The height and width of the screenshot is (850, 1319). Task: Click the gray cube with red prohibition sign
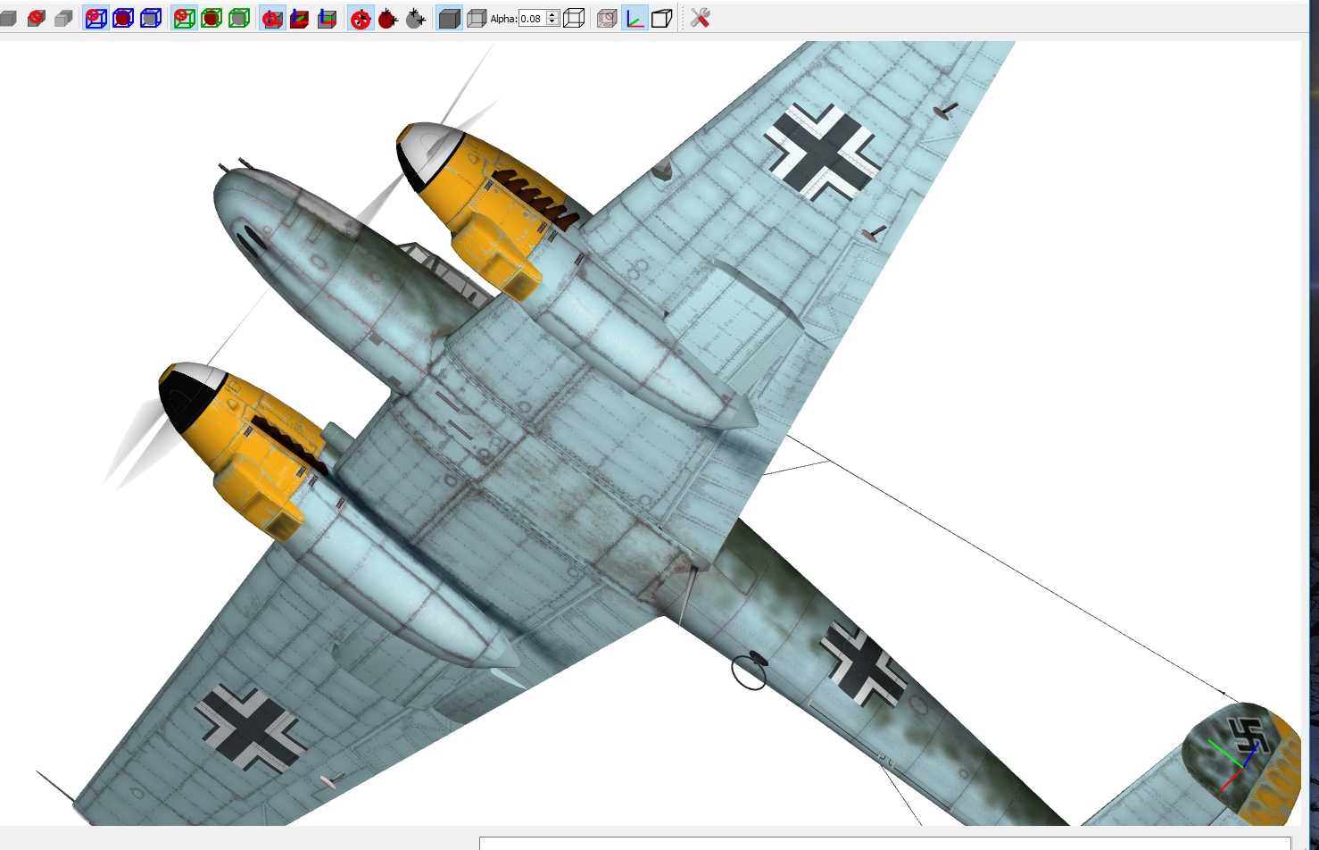[37, 18]
